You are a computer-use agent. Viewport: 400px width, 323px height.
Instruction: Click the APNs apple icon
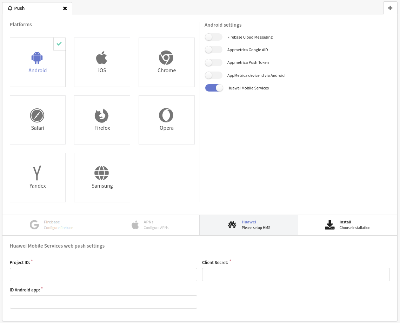135,225
